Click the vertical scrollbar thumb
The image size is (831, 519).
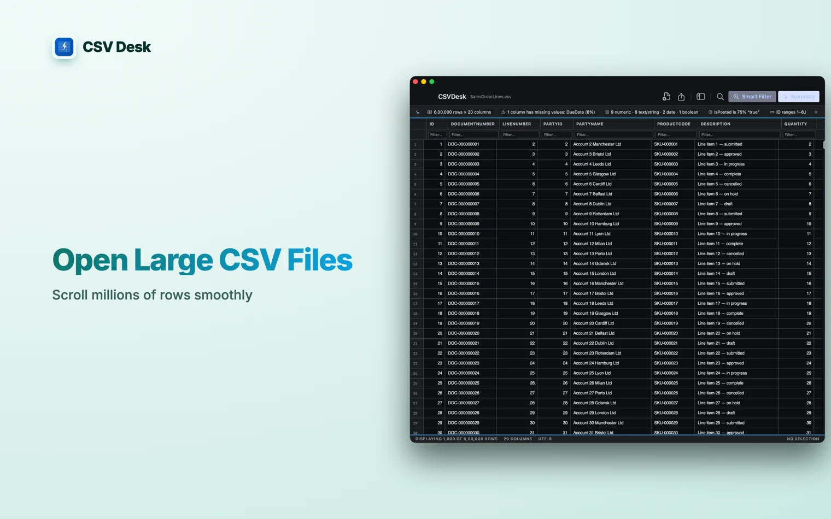click(823, 145)
